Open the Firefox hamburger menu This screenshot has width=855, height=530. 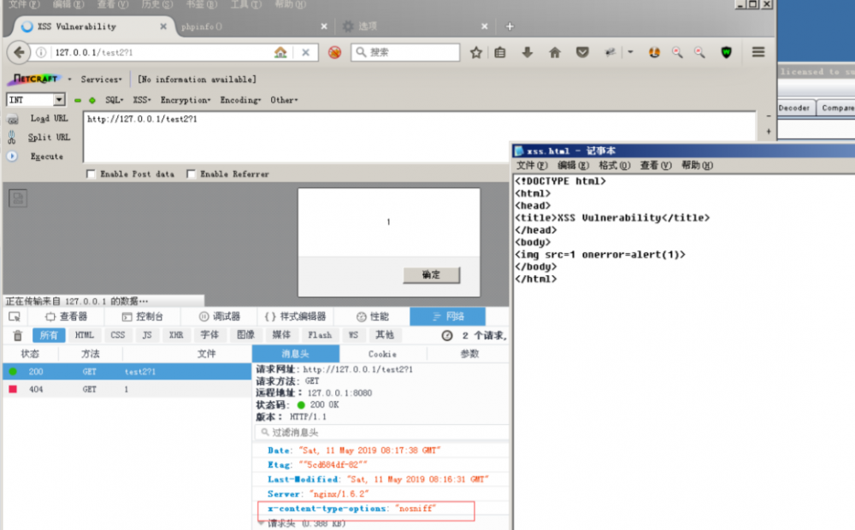click(758, 52)
